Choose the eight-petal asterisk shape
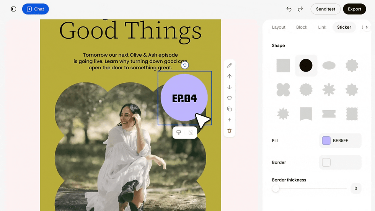Screen dimensions: 375x211 click(329, 90)
